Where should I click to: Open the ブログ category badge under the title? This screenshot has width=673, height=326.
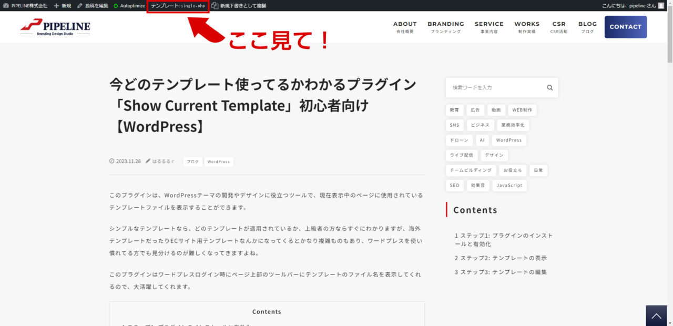pyautogui.click(x=192, y=161)
